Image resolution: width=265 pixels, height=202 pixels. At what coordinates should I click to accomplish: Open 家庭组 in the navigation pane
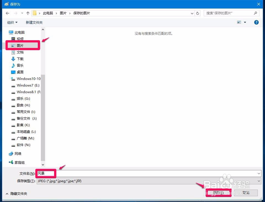click(19, 163)
